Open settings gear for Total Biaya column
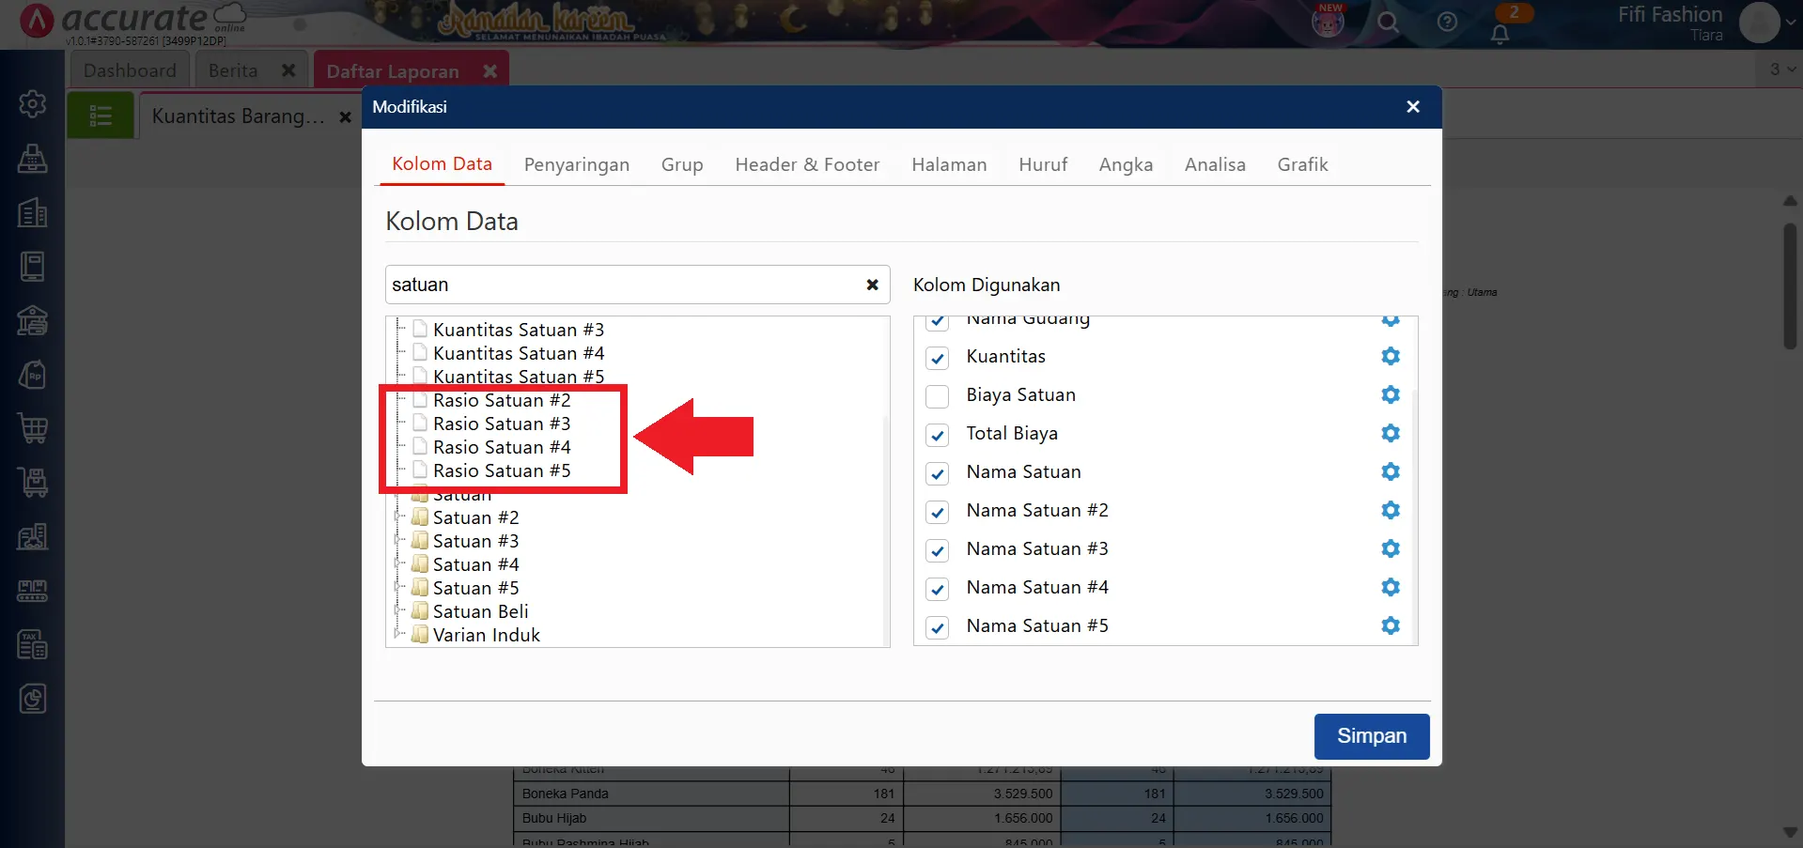 click(1390, 434)
